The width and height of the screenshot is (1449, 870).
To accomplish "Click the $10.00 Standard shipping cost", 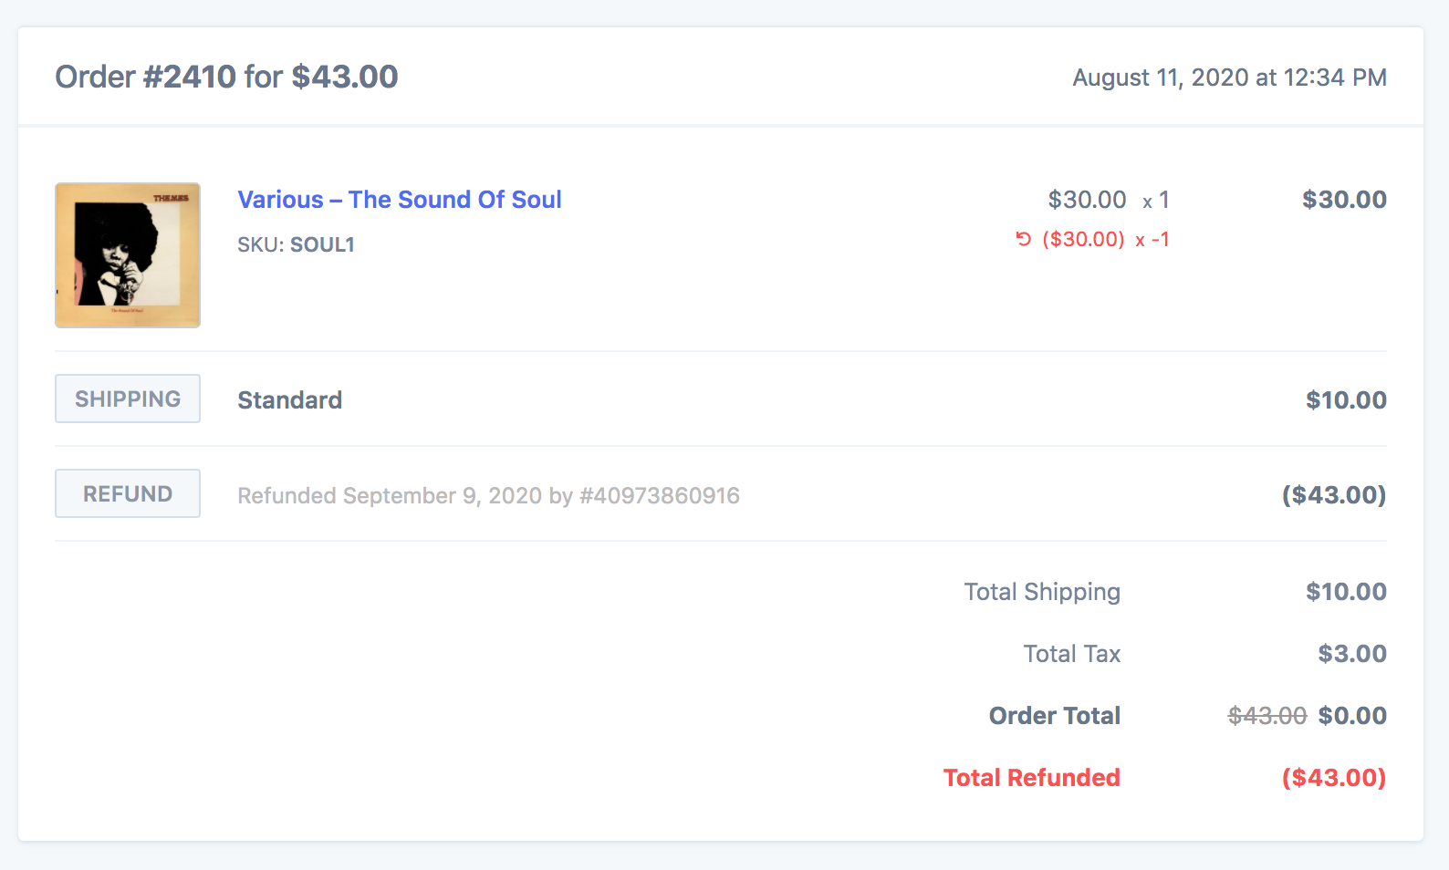I will (1346, 400).
